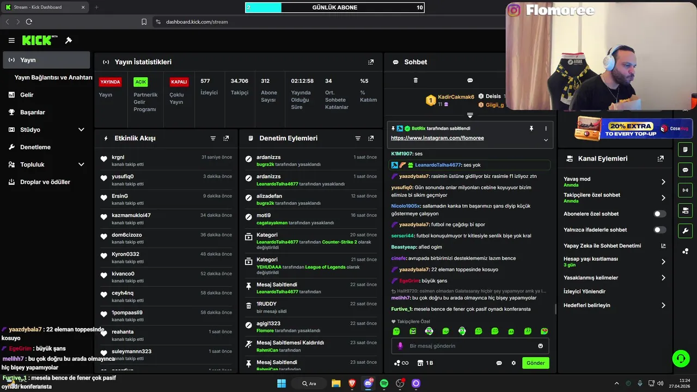Click the wrench icon in the right sidebar
Screen dimensions: 697x392
click(685, 230)
